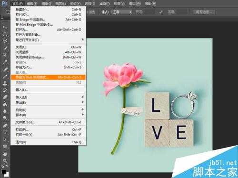Select the Paint Bucket tool
Screen dimensions: 238x178
[x=5, y=104]
